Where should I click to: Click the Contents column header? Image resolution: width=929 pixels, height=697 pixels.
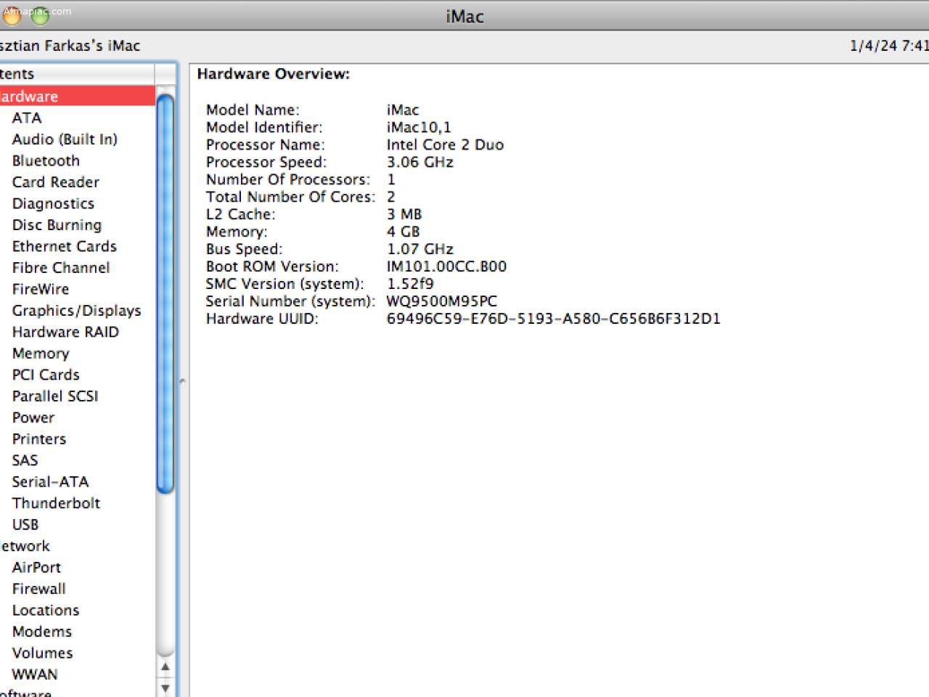[x=77, y=74]
